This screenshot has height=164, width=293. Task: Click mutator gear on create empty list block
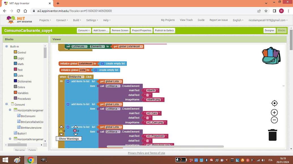coord(102,64)
